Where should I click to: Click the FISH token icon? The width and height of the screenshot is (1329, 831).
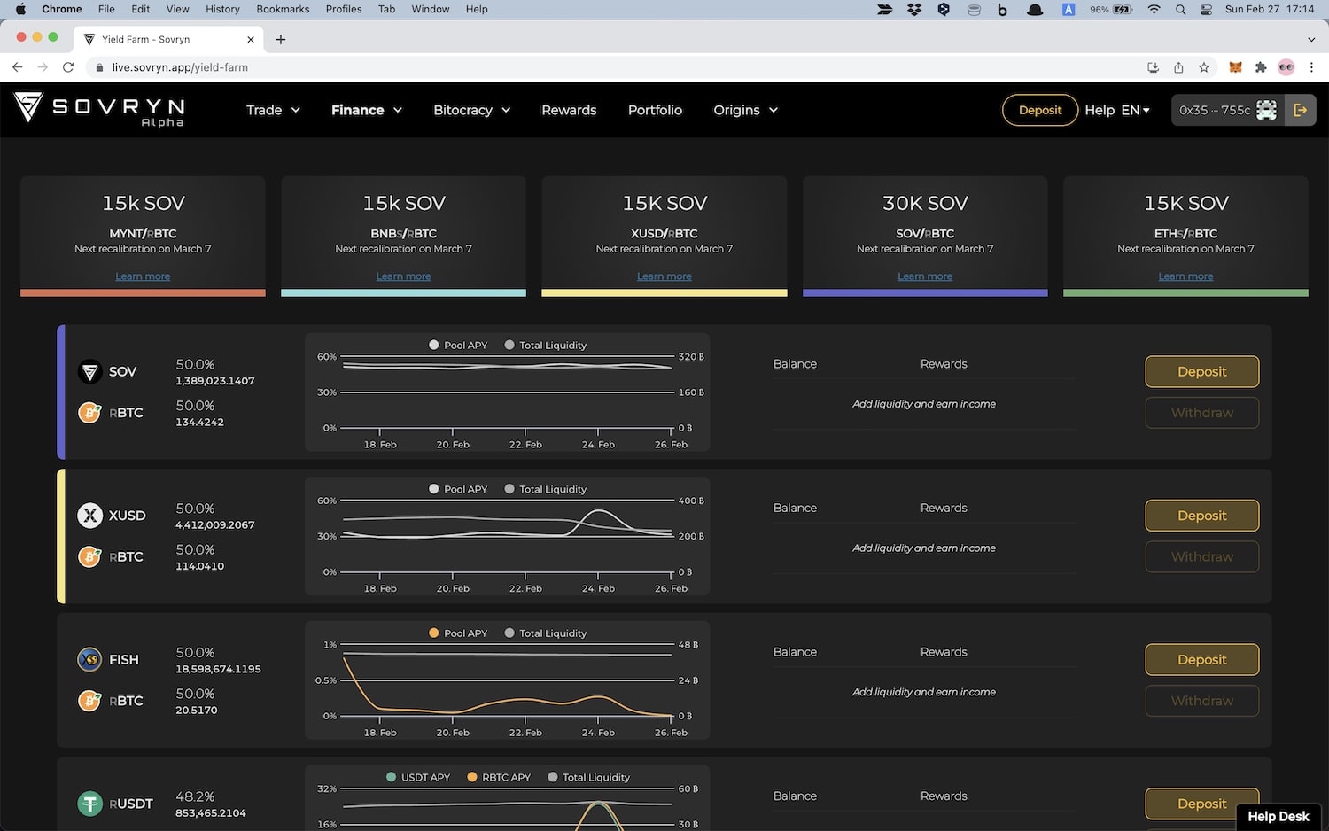coord(89,660)
